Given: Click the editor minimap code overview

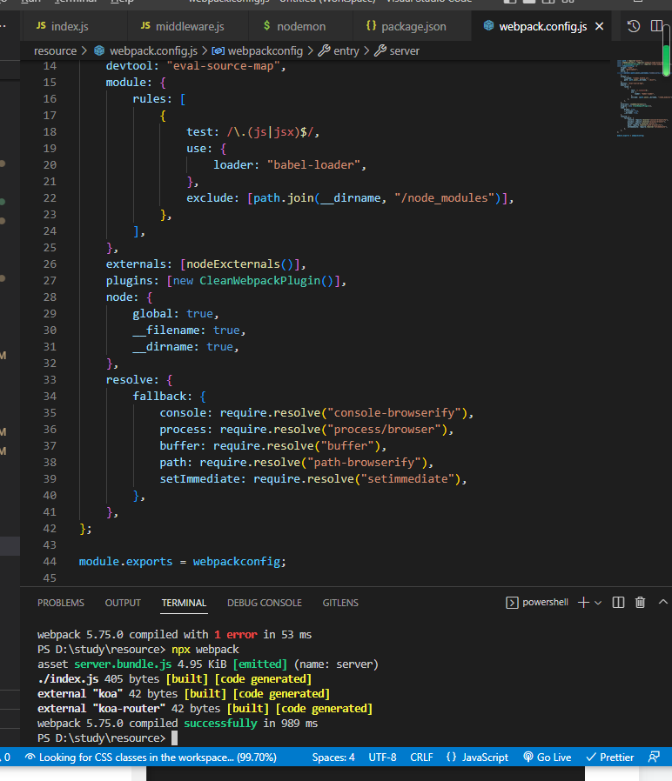Looking at the screenshot, I should click(640, 96).
